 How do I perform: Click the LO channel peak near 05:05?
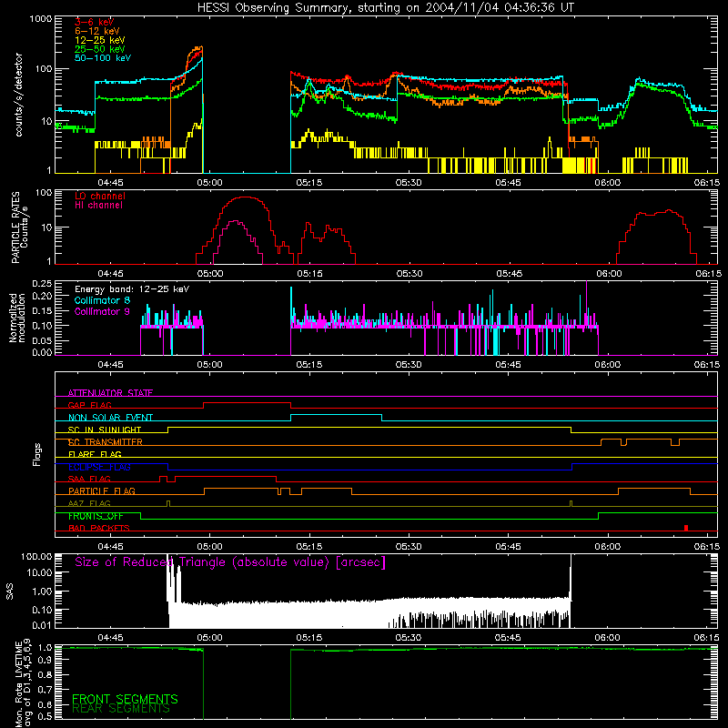point(245,197)
